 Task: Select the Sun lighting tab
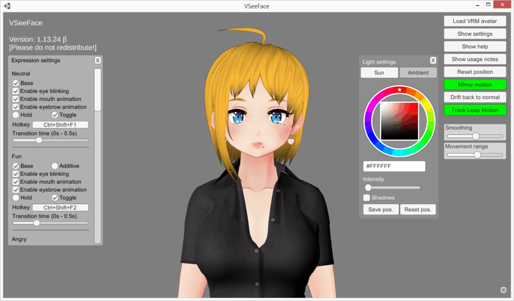[x=379, y=72]
